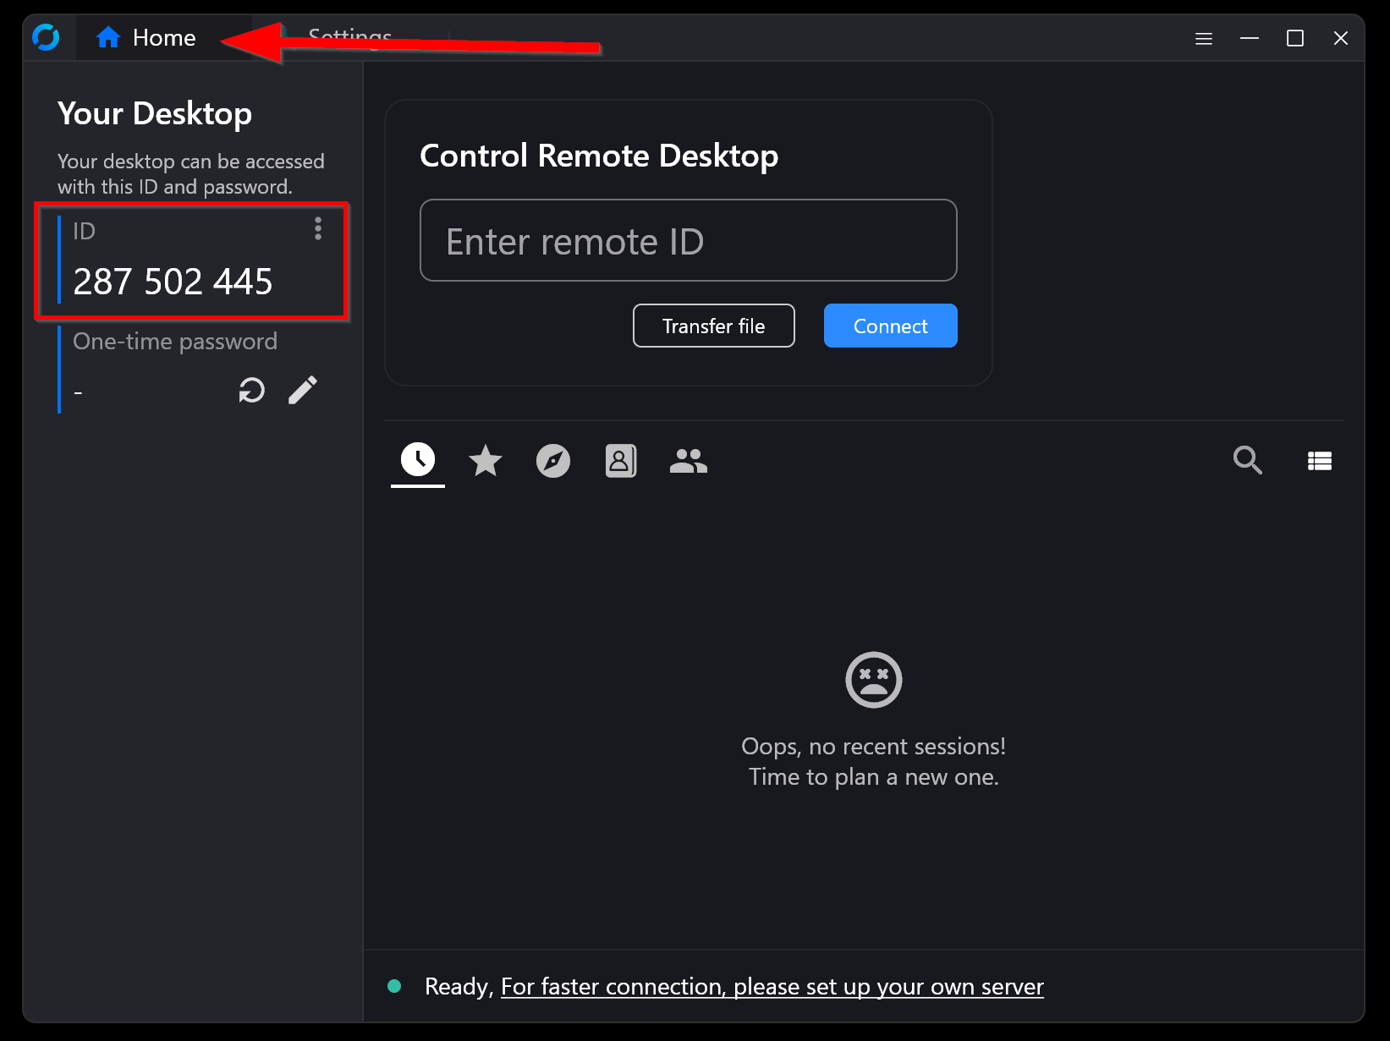This screenshot has height=1041, width=1390.
Task: Open the partially hidden Settings tab
Action: pos(350,34)
